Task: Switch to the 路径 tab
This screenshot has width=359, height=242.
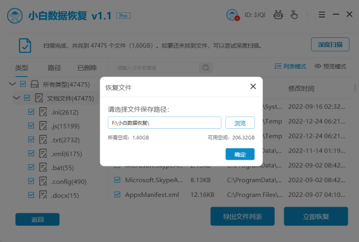Action: pos(54,68)
